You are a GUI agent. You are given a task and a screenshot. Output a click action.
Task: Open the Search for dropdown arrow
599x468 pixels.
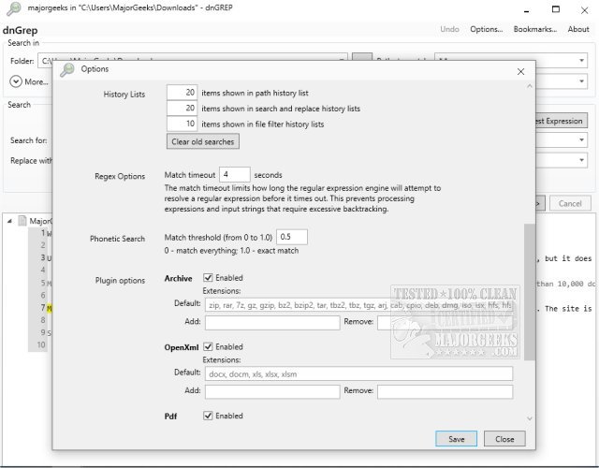(x=581, y=140)
